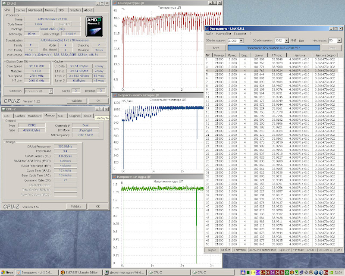
Task: Open the Графики menu in LinX
Action: [240, 34]
